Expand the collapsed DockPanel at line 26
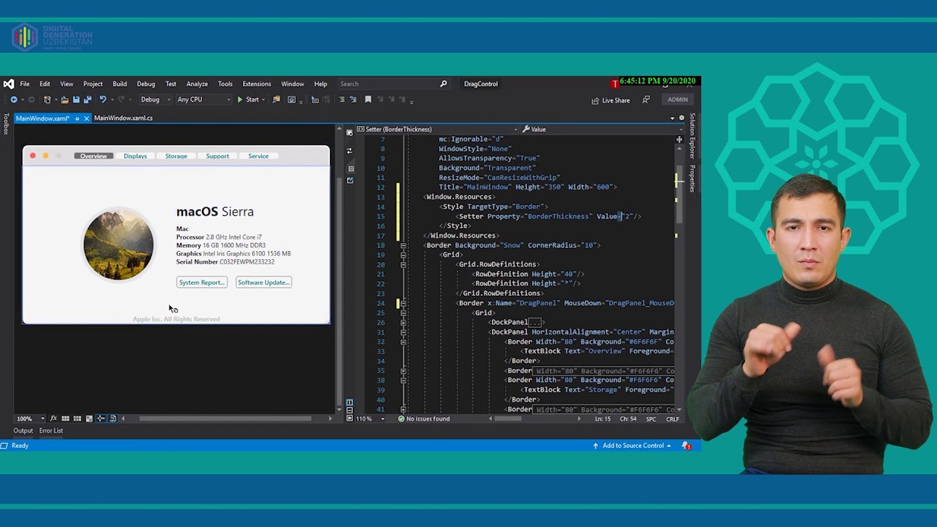Viewport: 937px width, 527px height. coord(403,322)
